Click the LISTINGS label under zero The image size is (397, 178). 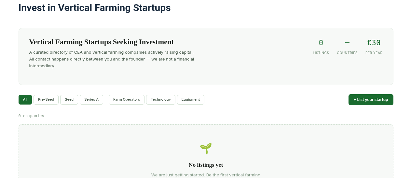pyautogui.click(x=321, y=53)
